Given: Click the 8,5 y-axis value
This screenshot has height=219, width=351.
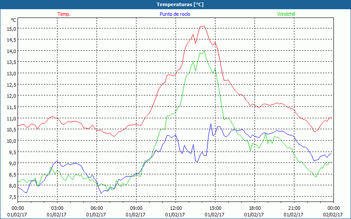Looking at the screenshot, I should 13,174.
